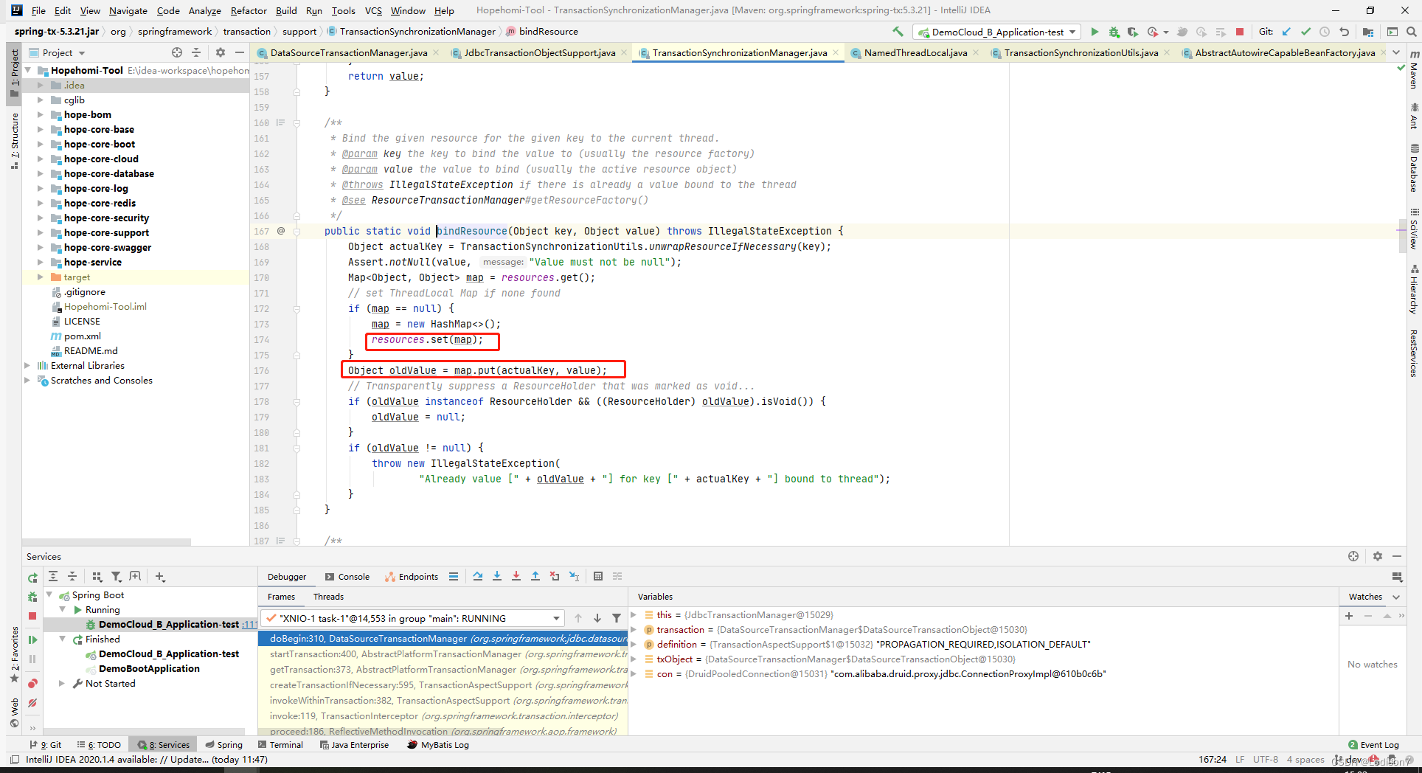The image size is (1422, 773).
Task: Click View Breakpoints red circles icon
Action: [32, 683]
